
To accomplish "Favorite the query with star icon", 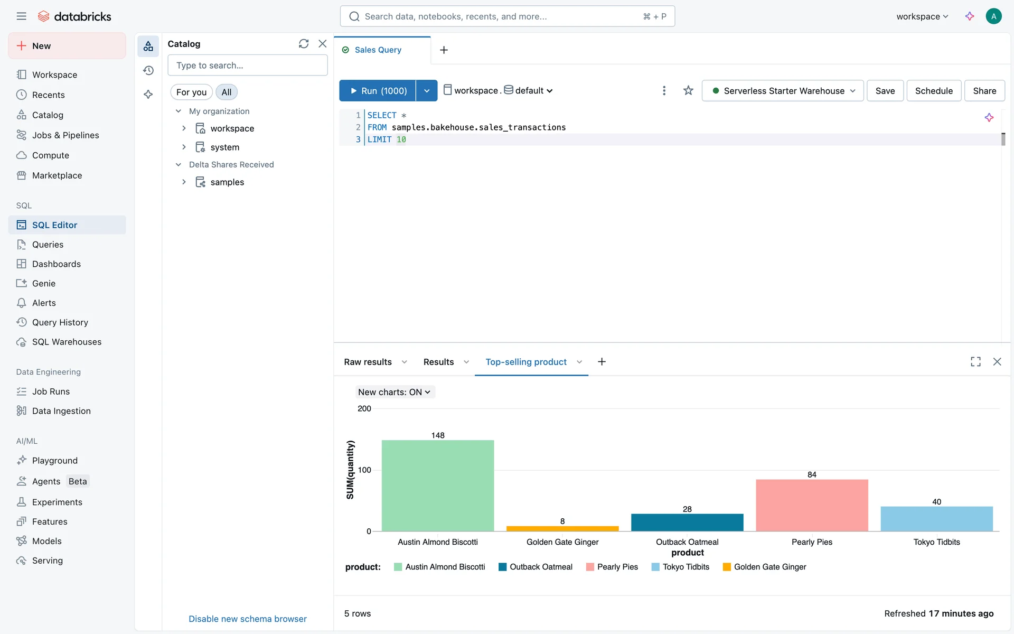I will pos(688,91).
